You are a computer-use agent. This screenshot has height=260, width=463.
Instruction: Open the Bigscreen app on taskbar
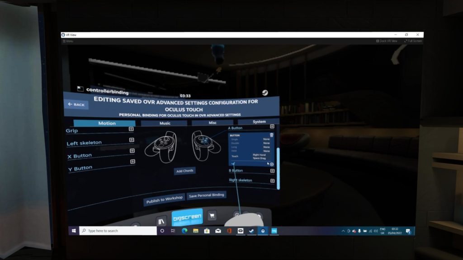pos(274,231)
